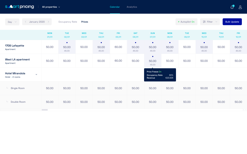Click the horizontal scrollbar thumb
The image size is (247, 154).
click(x=45, y=110)
